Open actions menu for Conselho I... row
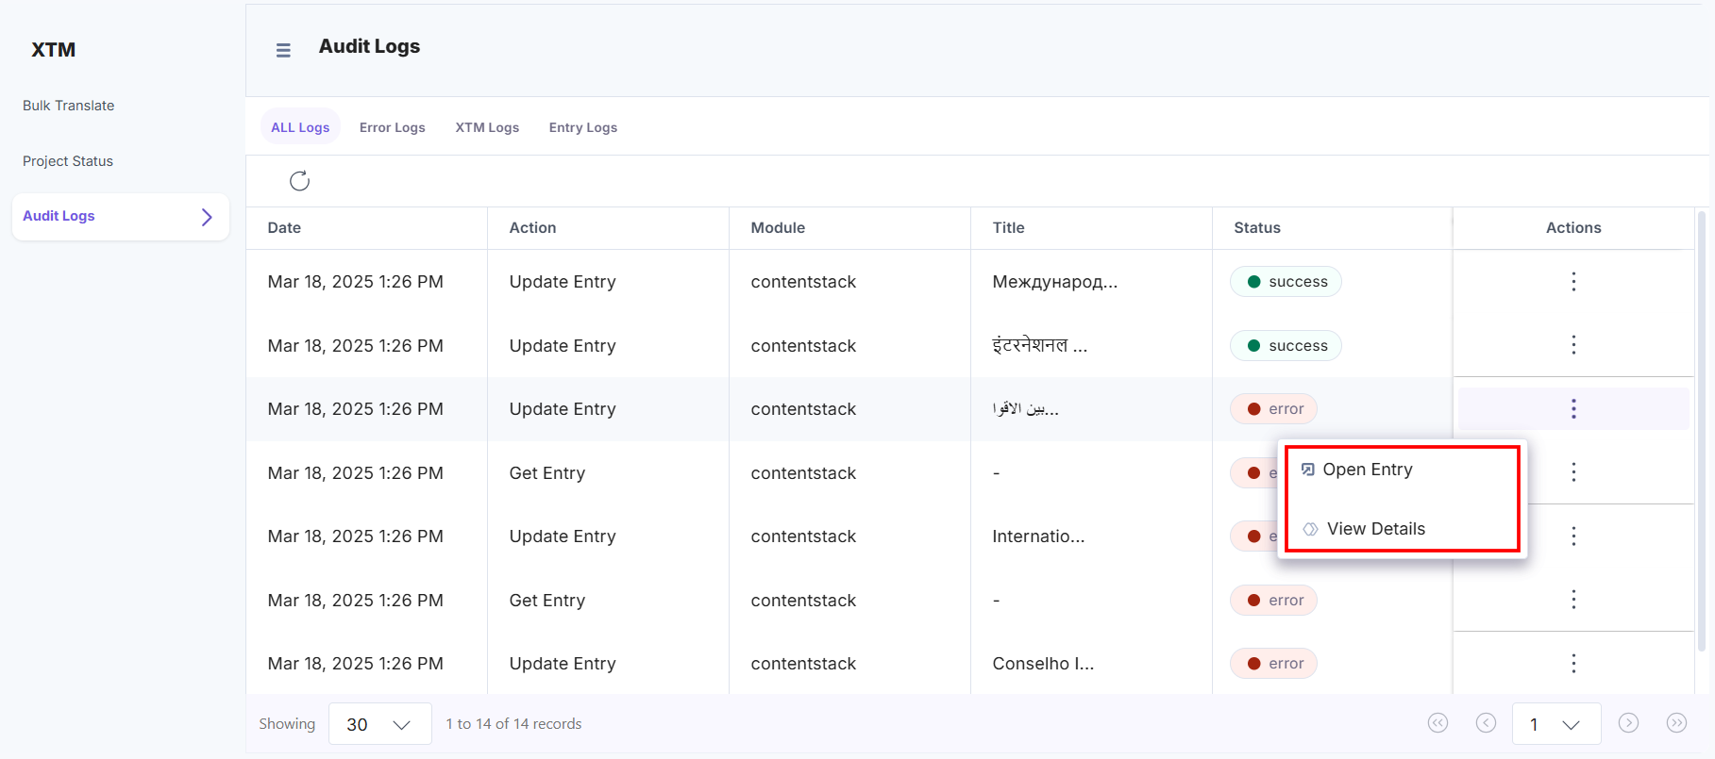 pyautogui.click(x=1573, y=663)
